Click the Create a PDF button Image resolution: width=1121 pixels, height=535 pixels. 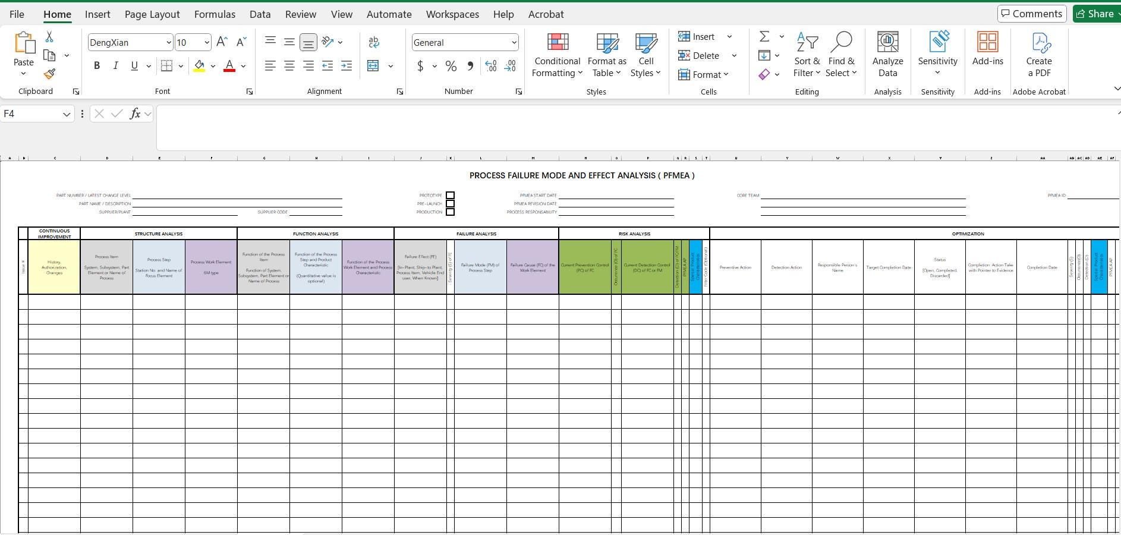click(1039, 55)
